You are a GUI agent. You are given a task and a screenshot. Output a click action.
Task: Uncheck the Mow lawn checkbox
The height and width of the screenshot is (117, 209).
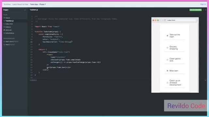pyautogui.click(x=168, y=71)
